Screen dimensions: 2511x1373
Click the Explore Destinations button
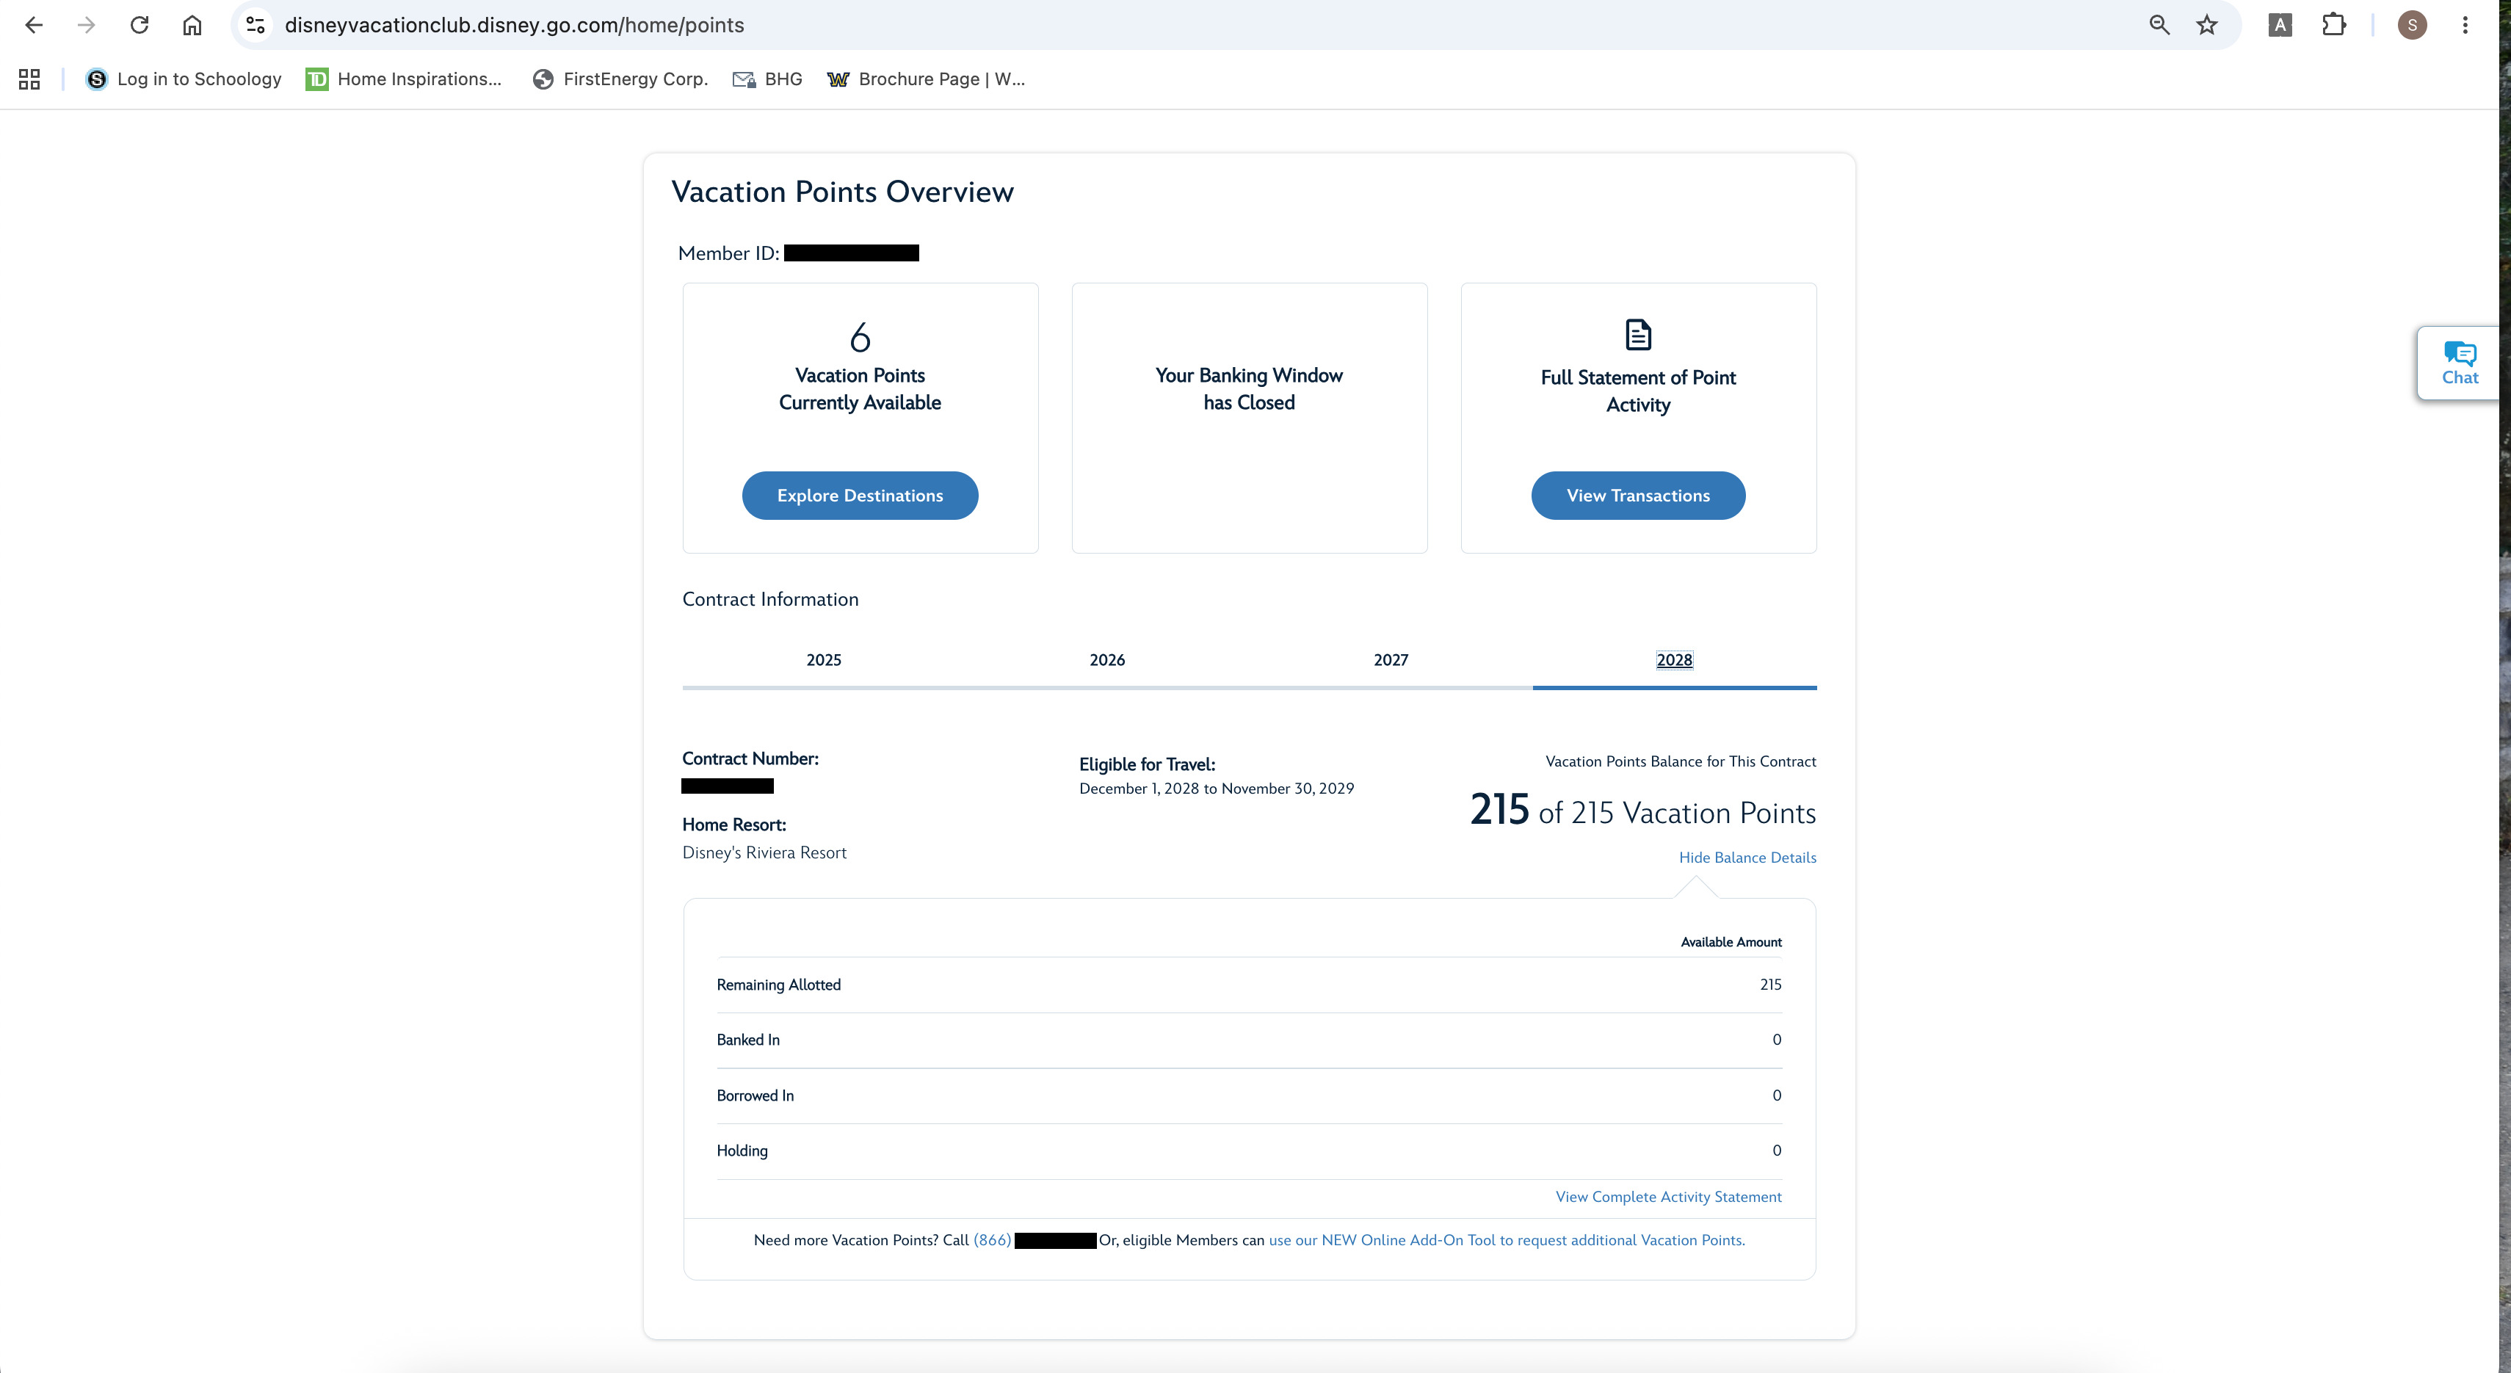pyautogui.click(x=860, y=495)
